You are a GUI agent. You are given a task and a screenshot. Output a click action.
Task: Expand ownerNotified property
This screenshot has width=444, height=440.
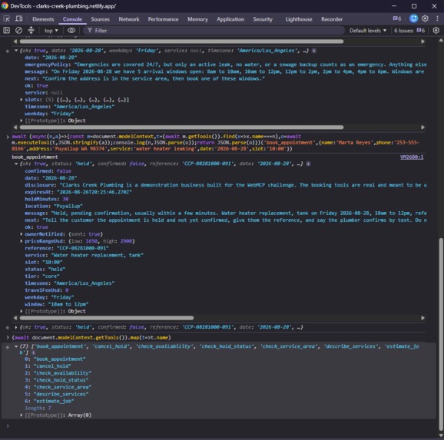22,234
